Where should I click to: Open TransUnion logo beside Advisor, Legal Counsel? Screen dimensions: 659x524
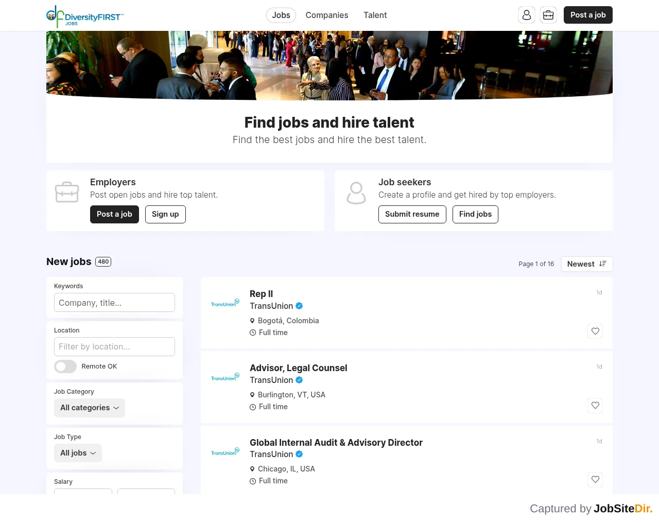pyautogui.click(x=225, y=377)
